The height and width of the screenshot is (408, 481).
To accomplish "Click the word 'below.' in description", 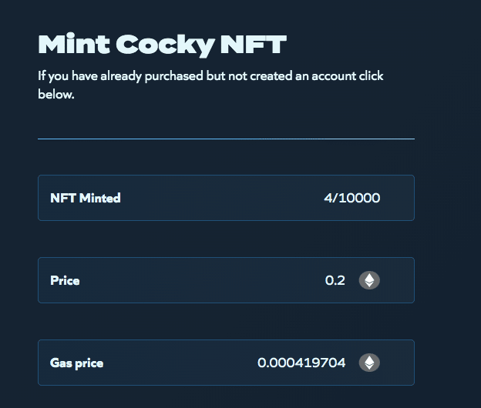I will click(x=56, y=95).
